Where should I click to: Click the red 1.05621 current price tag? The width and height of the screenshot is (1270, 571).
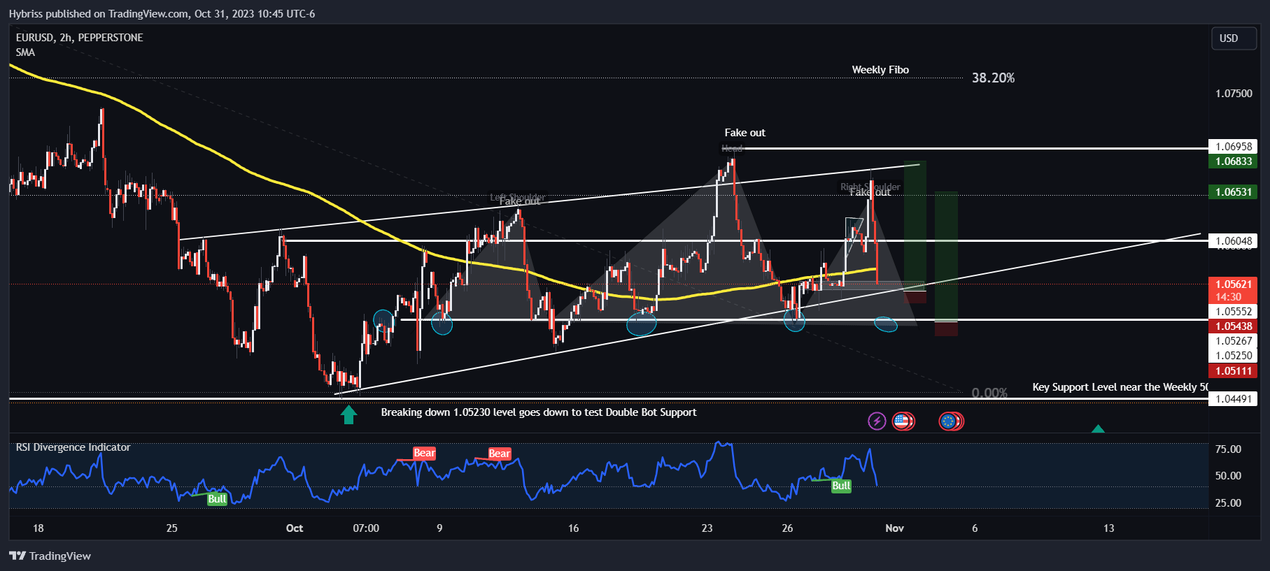[1233, 284]
